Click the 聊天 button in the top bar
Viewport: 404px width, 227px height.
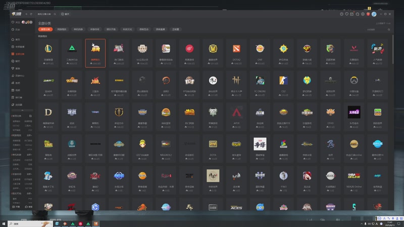pyautogui.click(x=65, y=14)
